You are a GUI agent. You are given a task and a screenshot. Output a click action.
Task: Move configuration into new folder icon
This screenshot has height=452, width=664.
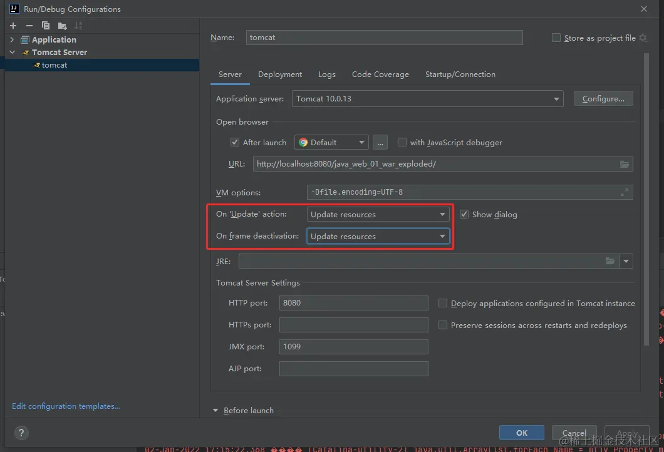62,26
